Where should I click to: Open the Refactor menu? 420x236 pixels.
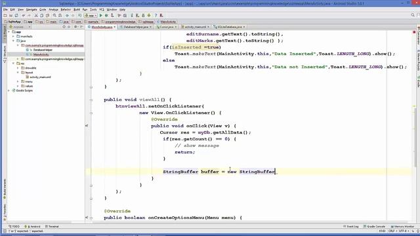point(66,9)
